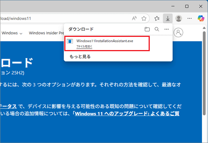Screen dimensions: 208x143
Task: Open the Favorites list icon
Action: pyautogui.click(x=157, y=18)
